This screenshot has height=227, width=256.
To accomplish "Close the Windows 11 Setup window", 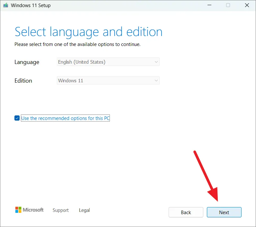I will pyautogui.click(x=247, y=5).
